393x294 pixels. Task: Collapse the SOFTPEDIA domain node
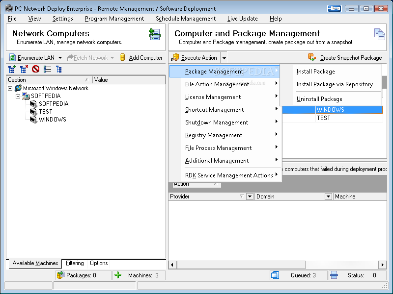(x=18, y=96)
